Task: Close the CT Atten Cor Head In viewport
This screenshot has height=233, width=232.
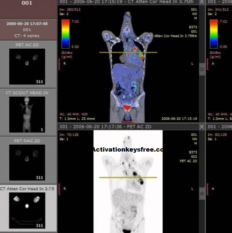Action: (202, 2)
